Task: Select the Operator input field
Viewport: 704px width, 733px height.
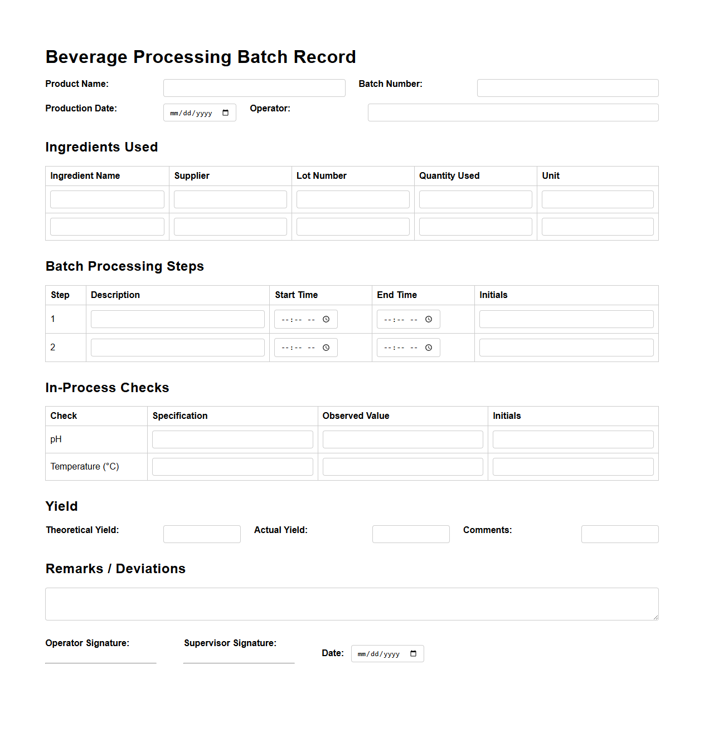Action: point(512,113)
